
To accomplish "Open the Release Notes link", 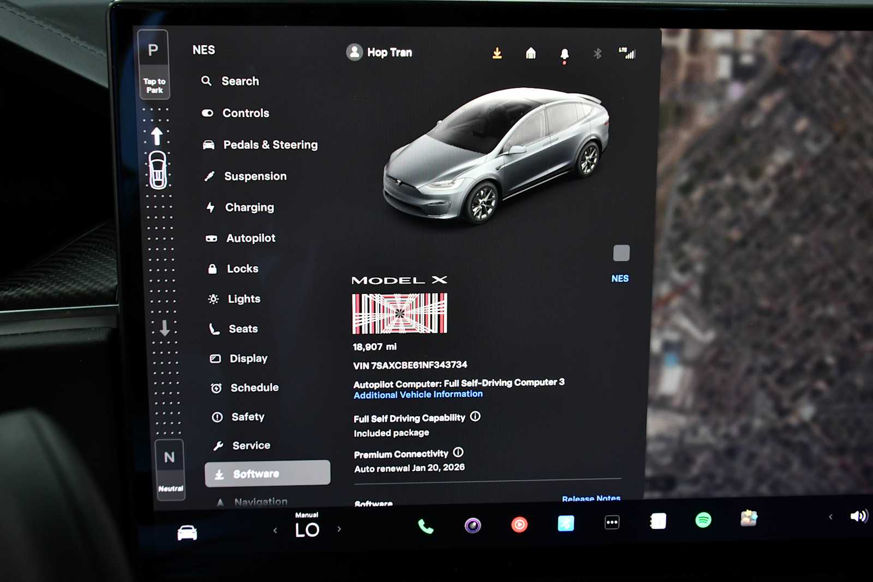I will pos(591,499).
